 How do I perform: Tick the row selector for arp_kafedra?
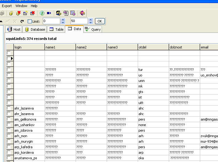9,147
